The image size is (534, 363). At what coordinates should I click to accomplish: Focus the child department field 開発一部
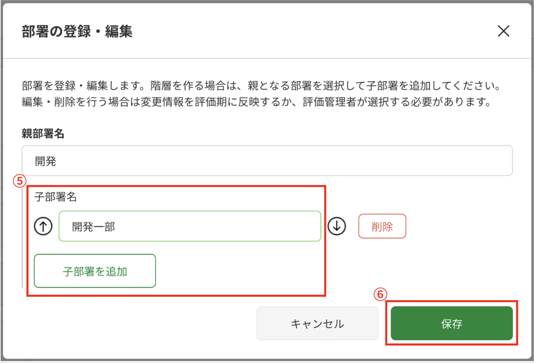coord(190,226)
